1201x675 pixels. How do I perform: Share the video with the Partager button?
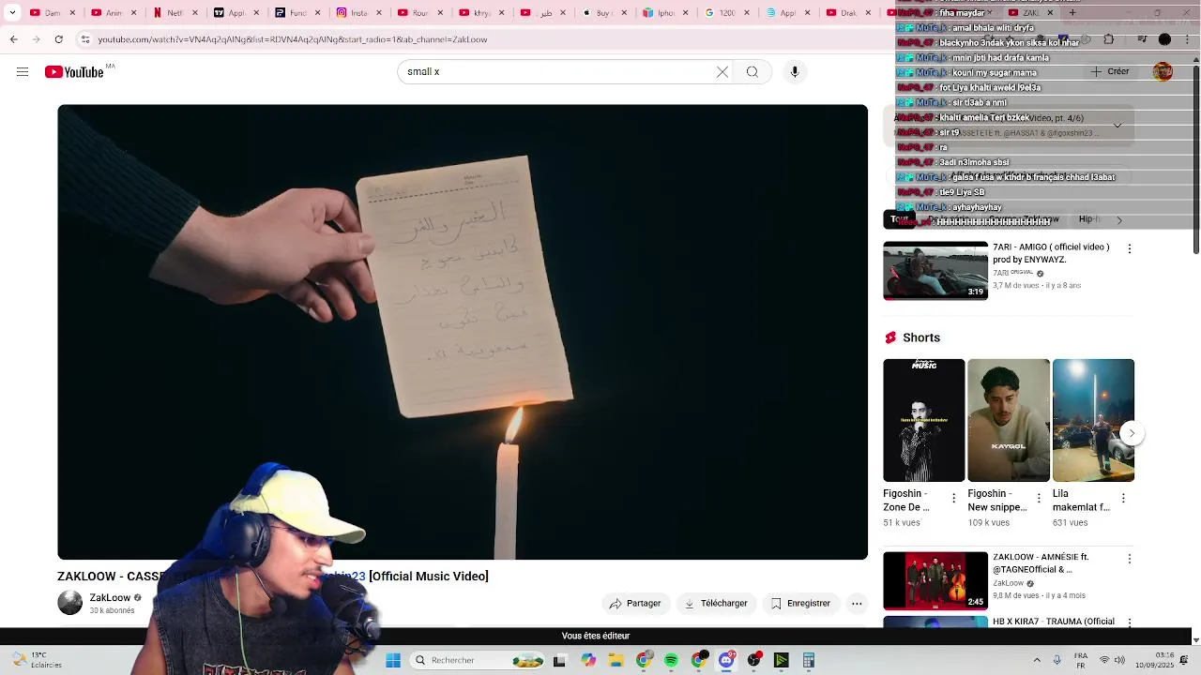[x=635, y=603]
